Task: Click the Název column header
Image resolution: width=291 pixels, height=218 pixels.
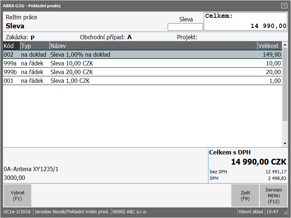Action: (x=153, y=46)
